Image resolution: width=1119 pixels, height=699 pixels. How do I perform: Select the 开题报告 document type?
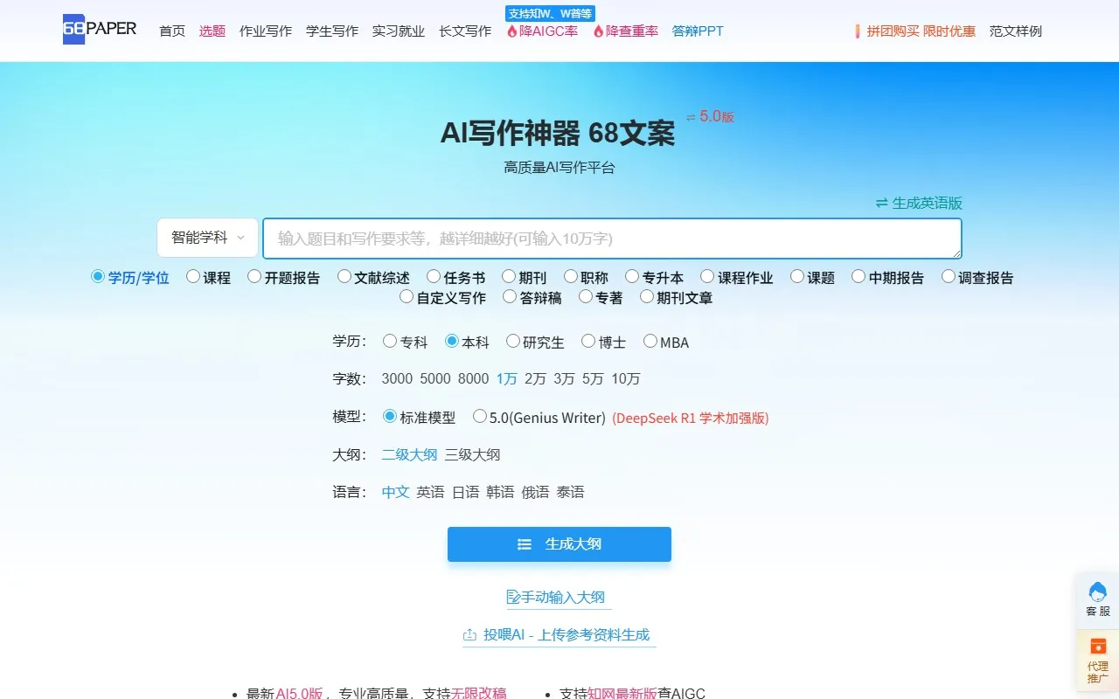pyautogui.click(x=254, y=277)
